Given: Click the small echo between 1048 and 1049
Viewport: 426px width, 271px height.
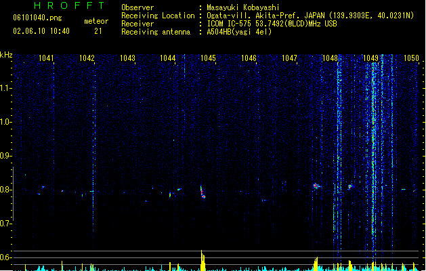Looking at the screenshot, I should (350, 186).
